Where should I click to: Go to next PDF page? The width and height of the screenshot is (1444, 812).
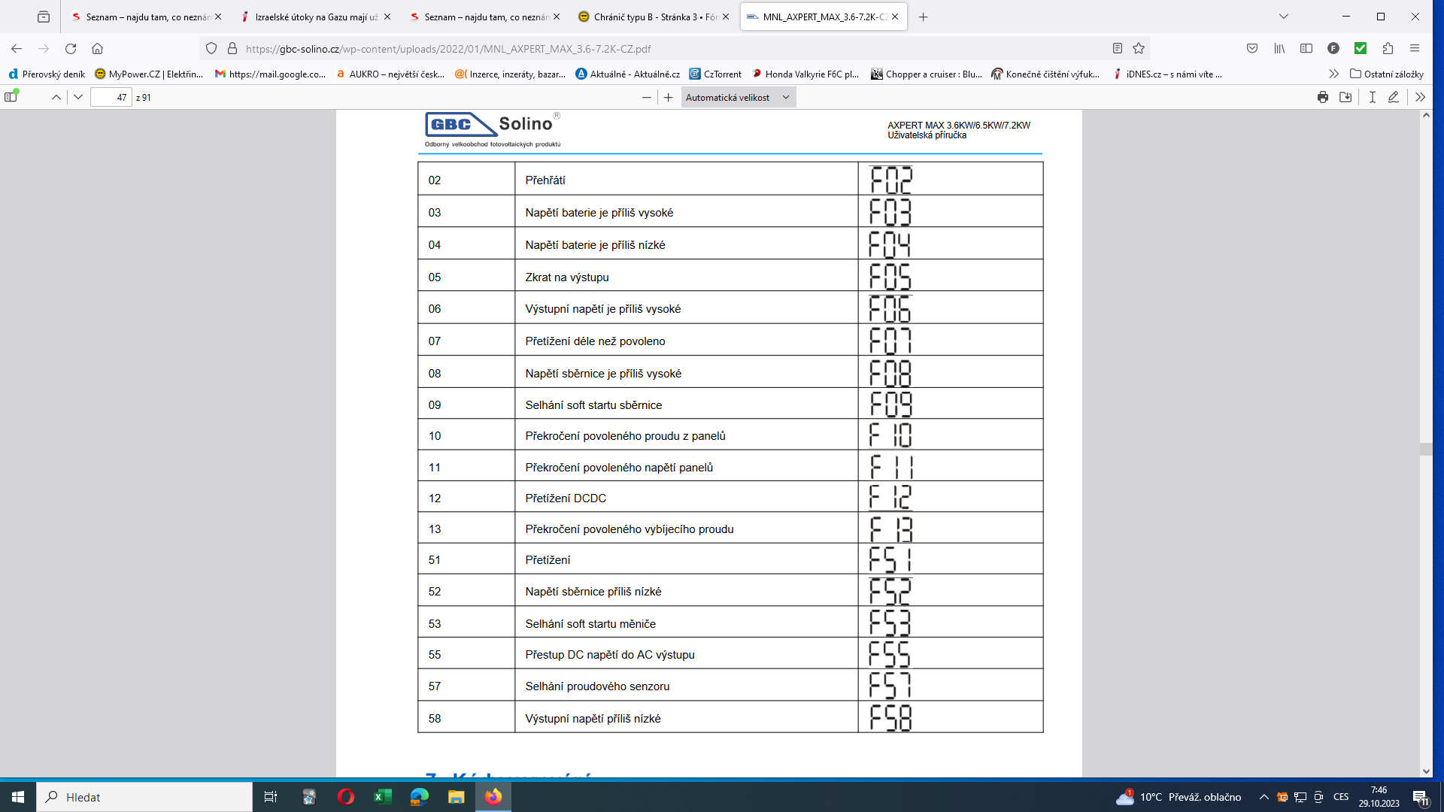tap(78, 97)
